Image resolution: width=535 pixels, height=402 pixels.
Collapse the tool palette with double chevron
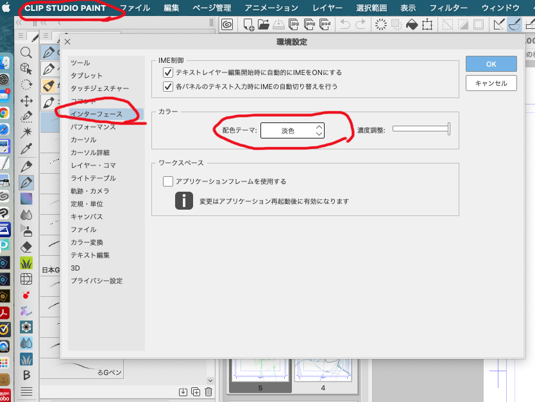tap(19, 23)
